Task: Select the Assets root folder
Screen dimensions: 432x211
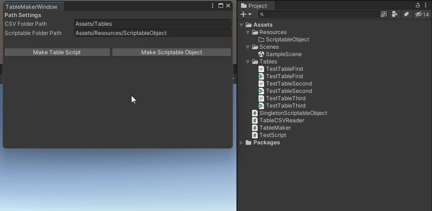Action: [263, 25]
